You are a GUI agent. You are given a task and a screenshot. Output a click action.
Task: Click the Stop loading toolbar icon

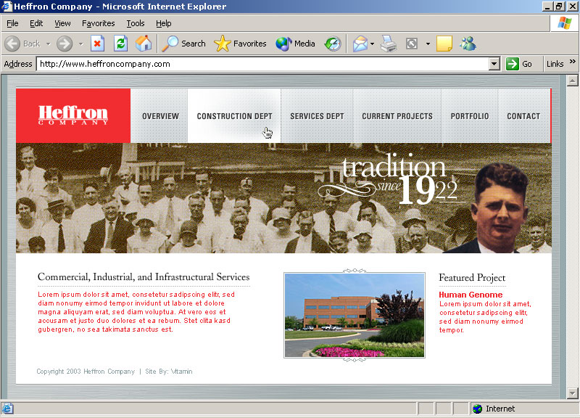pos(97,44)
